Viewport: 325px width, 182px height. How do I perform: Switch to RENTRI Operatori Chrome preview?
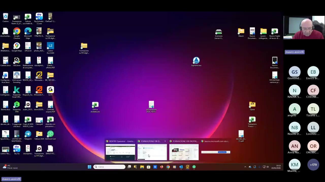click(120, 150)
